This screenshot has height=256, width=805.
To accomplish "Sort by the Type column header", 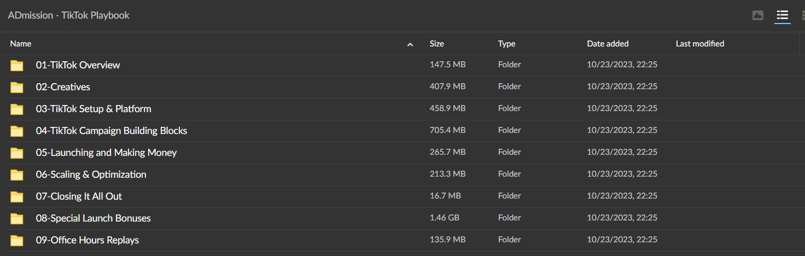I will (506, 44).
